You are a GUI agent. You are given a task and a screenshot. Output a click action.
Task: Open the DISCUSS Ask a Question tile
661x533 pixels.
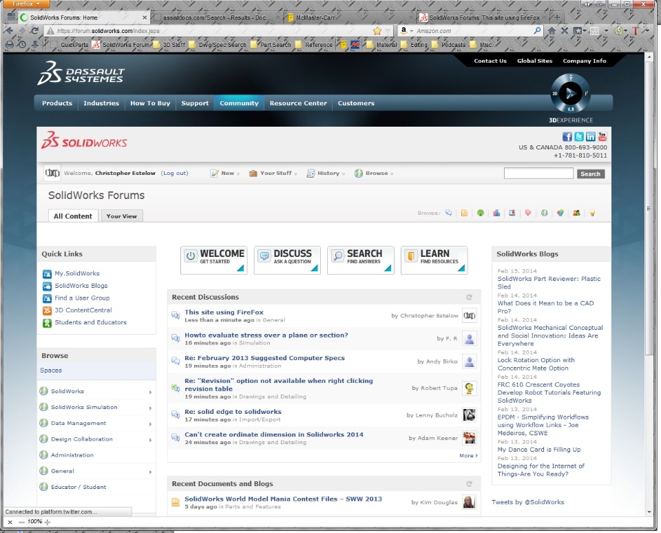[287, 260]
